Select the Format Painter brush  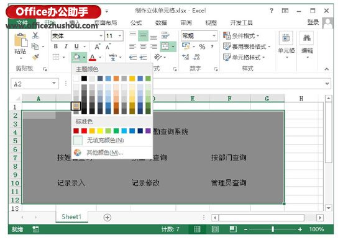(35, 57)
